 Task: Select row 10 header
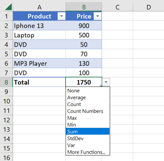tap(6, 101)
